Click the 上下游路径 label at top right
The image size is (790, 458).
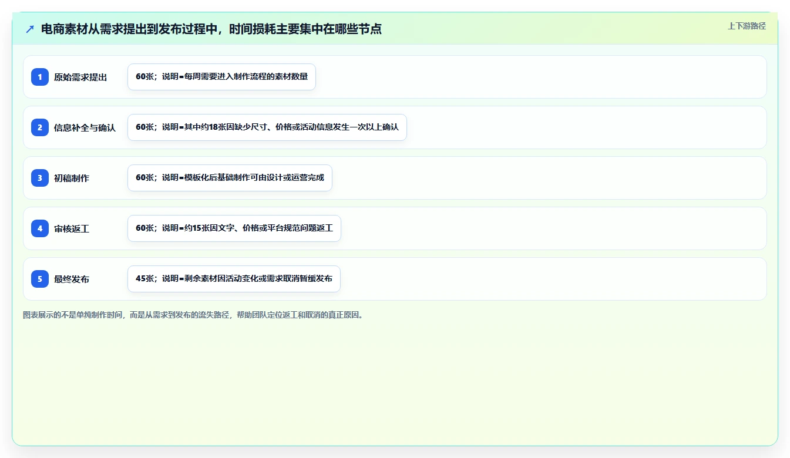tap(747, 26)
